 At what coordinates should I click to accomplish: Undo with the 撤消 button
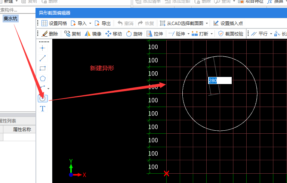click(x=126, y=23)
